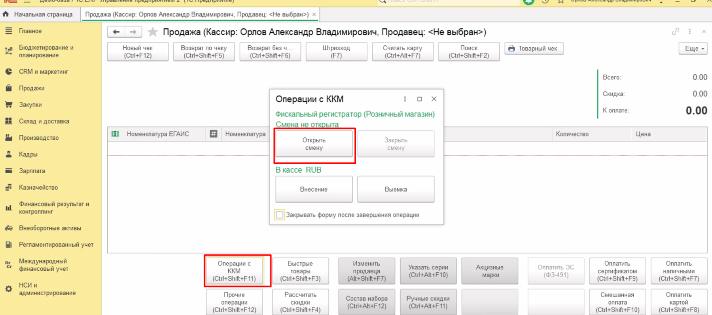Open the three-dot menu in Операции с ККМ dialog

click(x=405, y=99)
